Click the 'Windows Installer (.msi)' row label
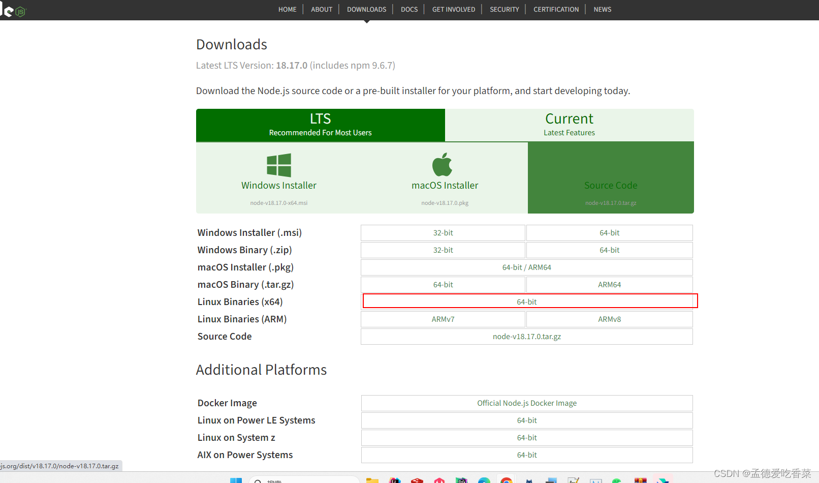This screenshot has height=483, width=819. pyautogui.click(x=249, y=233)
